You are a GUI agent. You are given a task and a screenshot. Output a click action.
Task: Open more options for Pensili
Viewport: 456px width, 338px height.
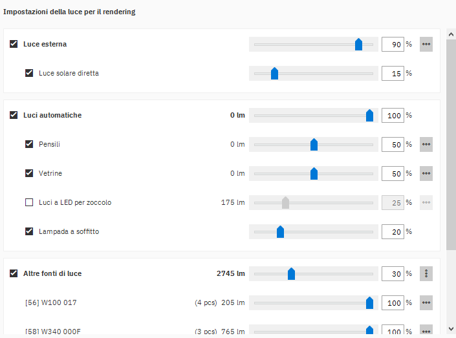click(x=426, y=145)
